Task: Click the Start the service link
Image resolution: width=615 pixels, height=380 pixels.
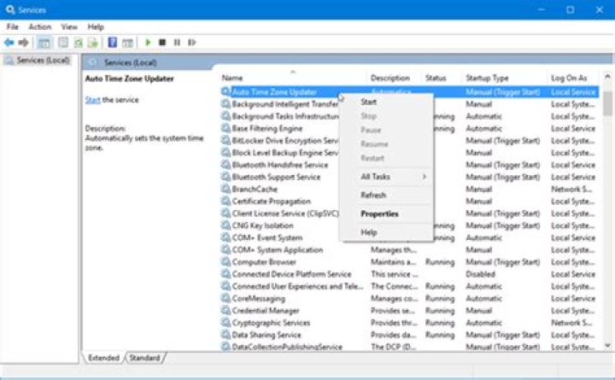Action: [92, 100]
